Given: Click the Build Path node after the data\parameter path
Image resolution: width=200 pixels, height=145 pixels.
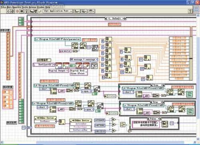Looking at the screenshot, I should pyautogui.click(x=75, y=46).
